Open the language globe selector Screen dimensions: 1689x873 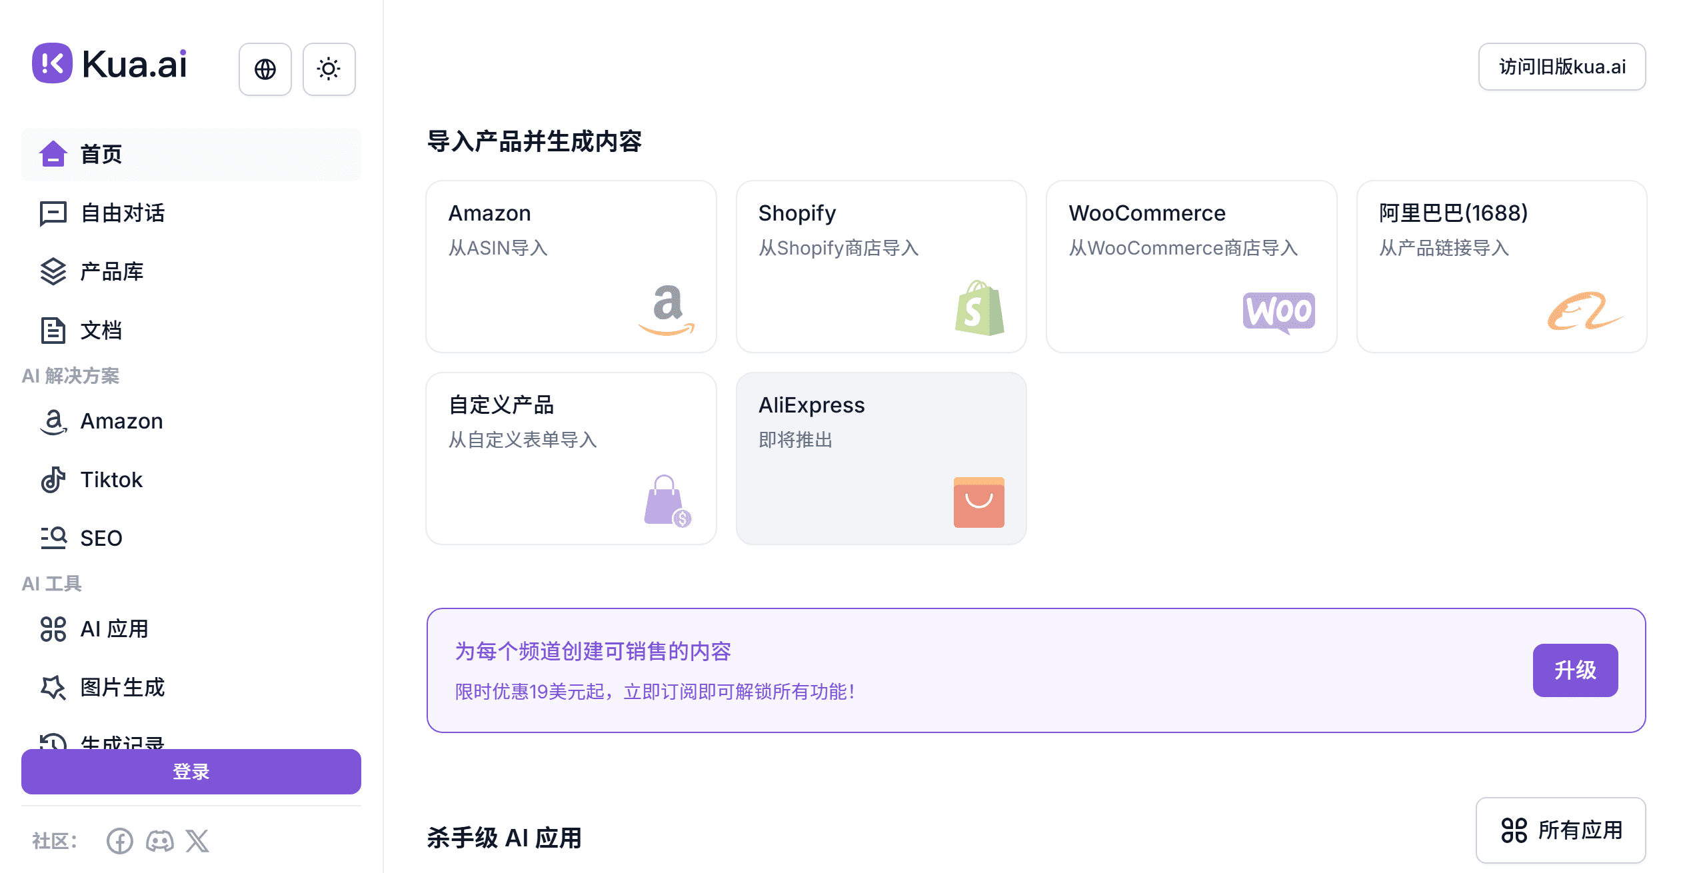(265, 69)
